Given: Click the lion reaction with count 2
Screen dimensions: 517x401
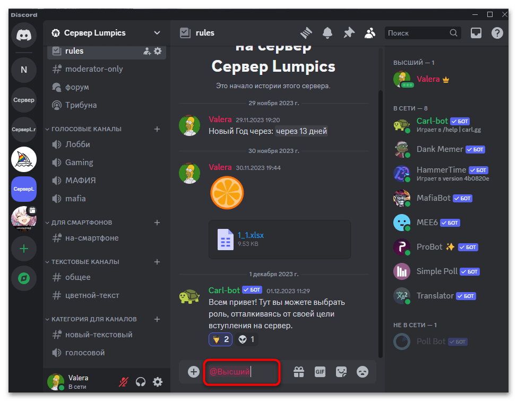Looking at the screenshot, I should click(x=221, y=339).
